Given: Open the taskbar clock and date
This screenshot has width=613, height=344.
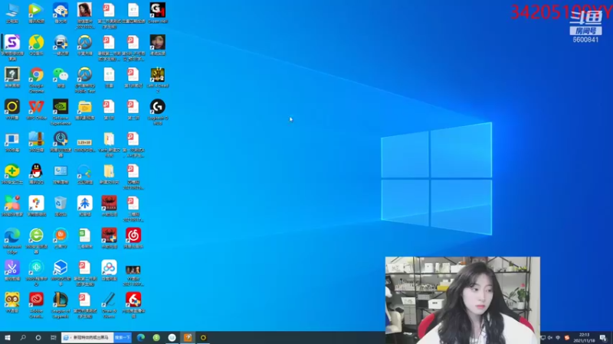Looking at the screenshot, I should (x=584, y=338).
